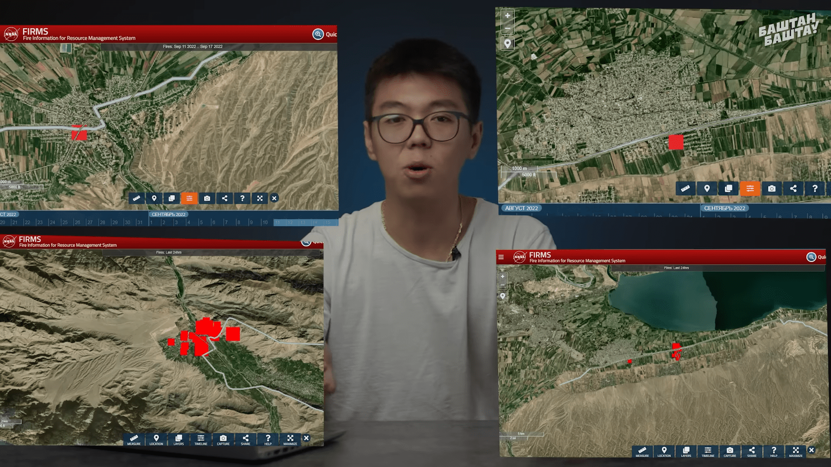
Task: Click LOCATION in bottom-left FIRMS window
Action: pos(156,440)
